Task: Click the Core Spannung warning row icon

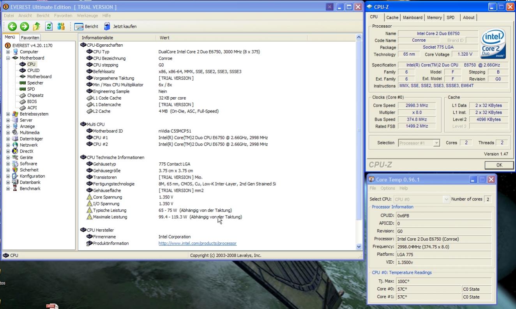Action: click(x=90, y=197)
